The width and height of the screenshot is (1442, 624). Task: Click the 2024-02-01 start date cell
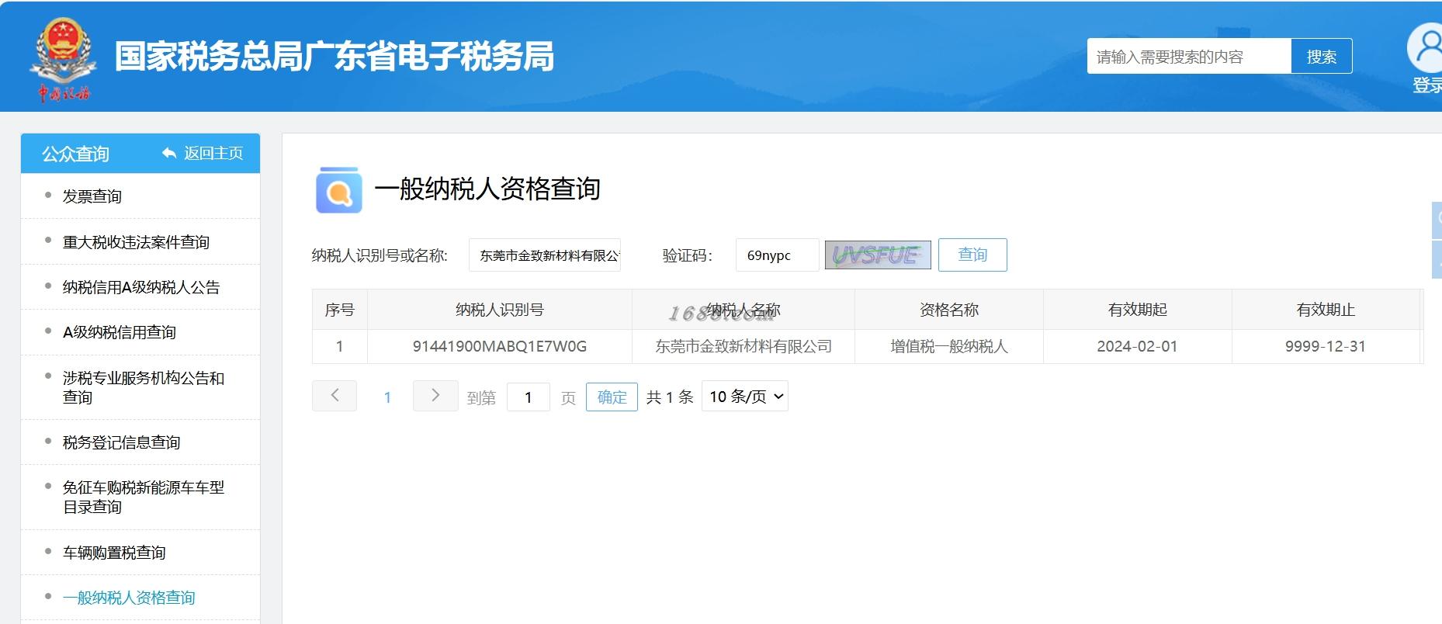click(x=1138, y=346)
